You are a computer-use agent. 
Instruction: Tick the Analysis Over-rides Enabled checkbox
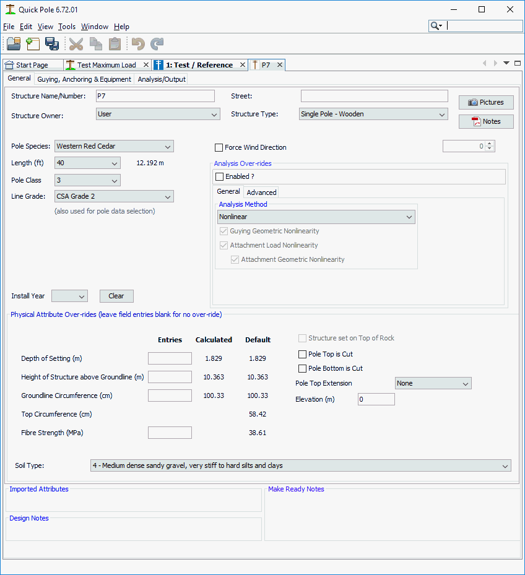click(x=219, y=176)
